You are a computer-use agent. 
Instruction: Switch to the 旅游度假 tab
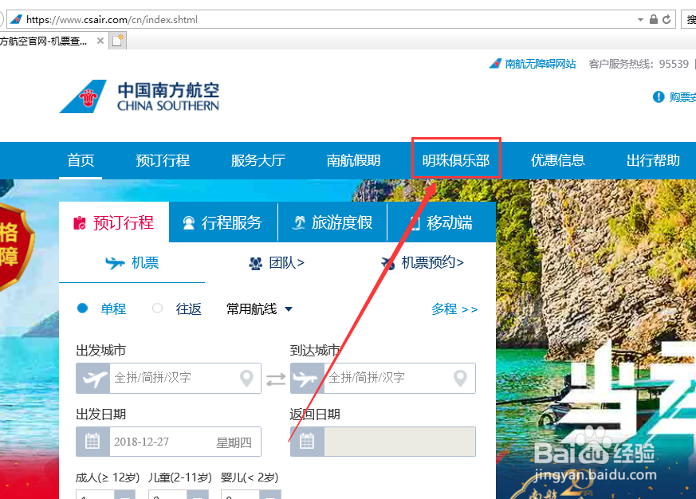(333, 222)
